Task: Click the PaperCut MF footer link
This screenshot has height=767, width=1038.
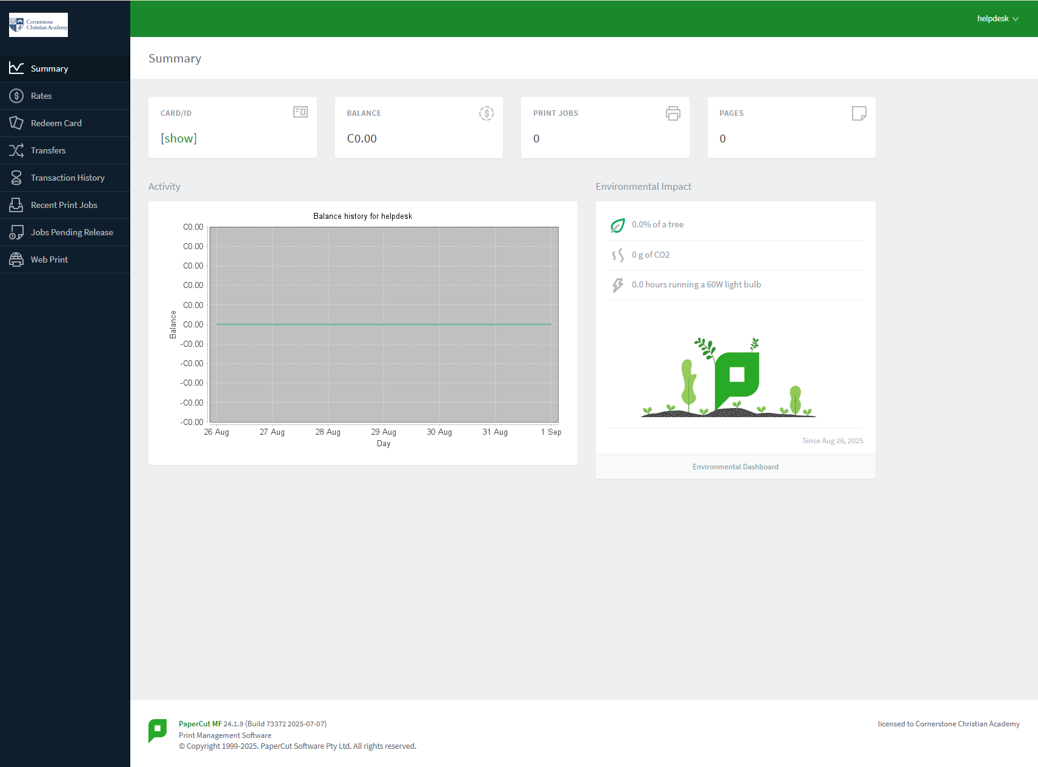Action: click(200, 724)
